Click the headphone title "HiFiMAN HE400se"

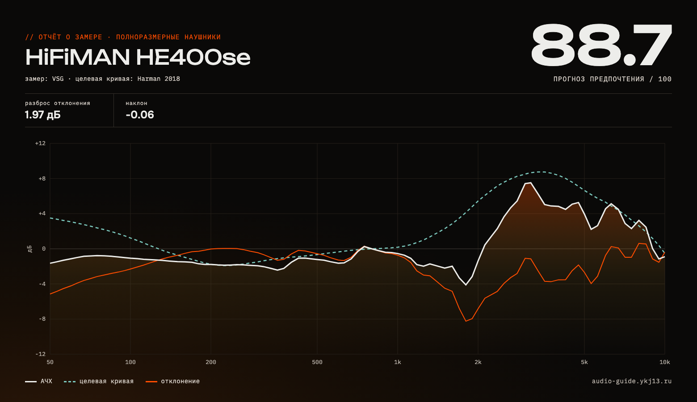coord(138,57)
